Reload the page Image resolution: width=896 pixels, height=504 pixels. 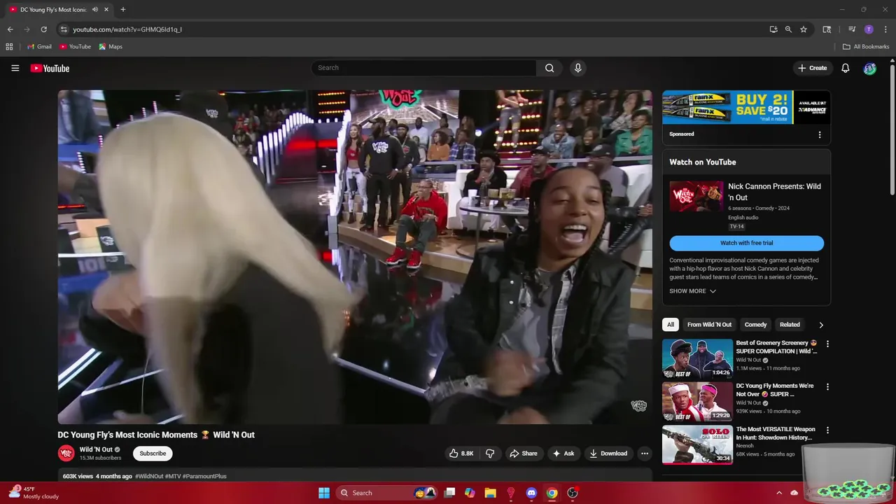(43, 29)
